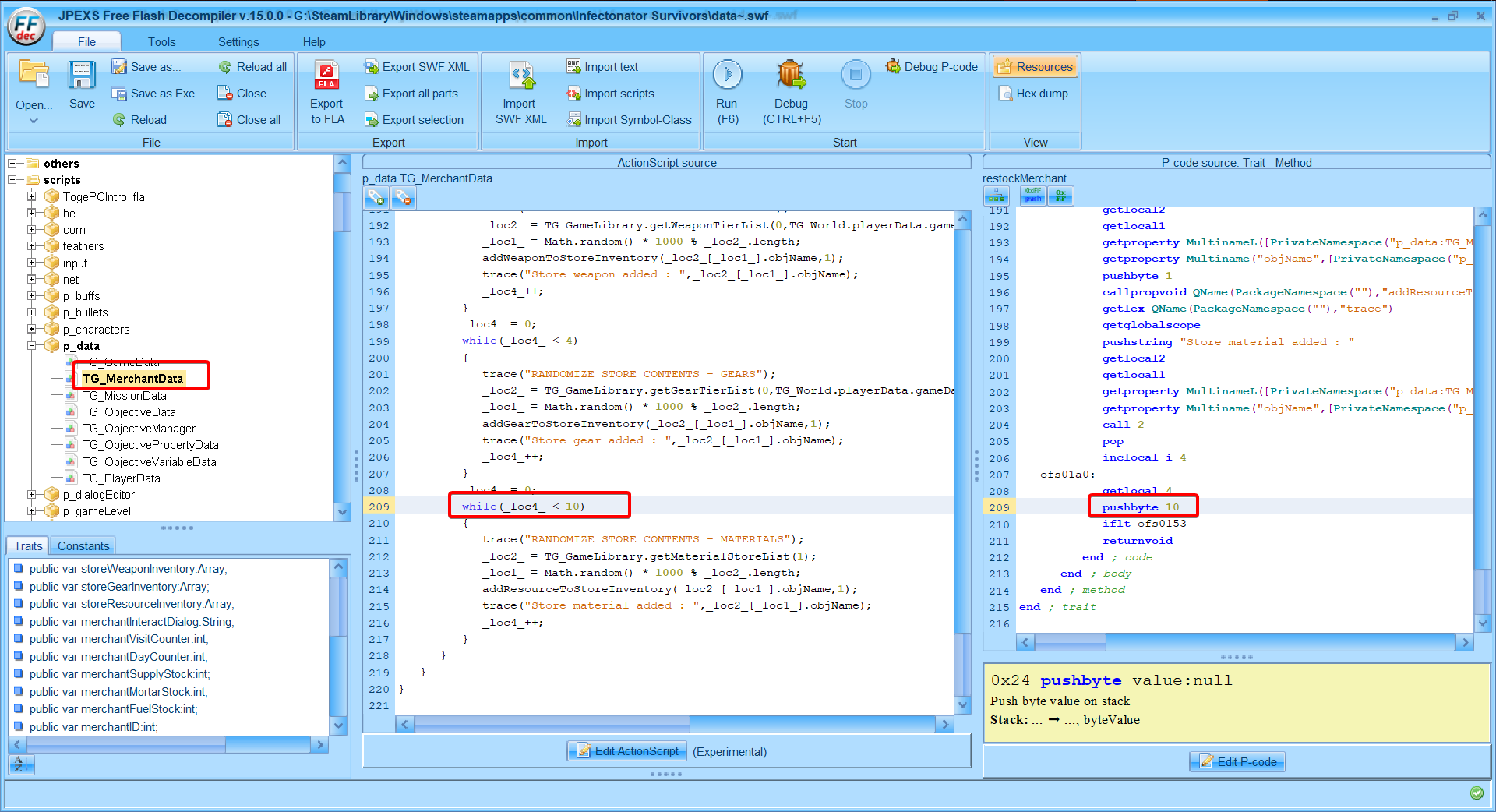Click the Open folder icon
The width and height of the screenshot is (1496, 812).
click(34, 75)
